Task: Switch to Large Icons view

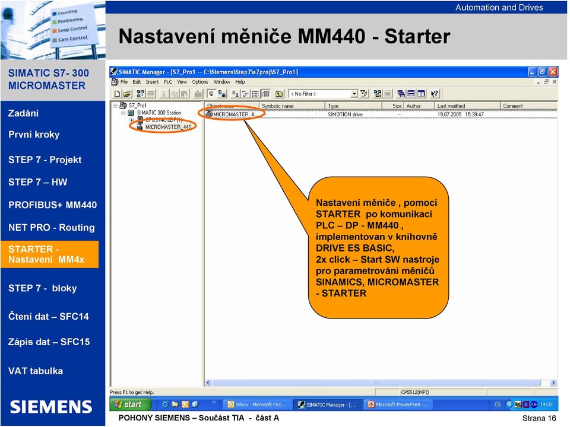Action: click(235, 94)
